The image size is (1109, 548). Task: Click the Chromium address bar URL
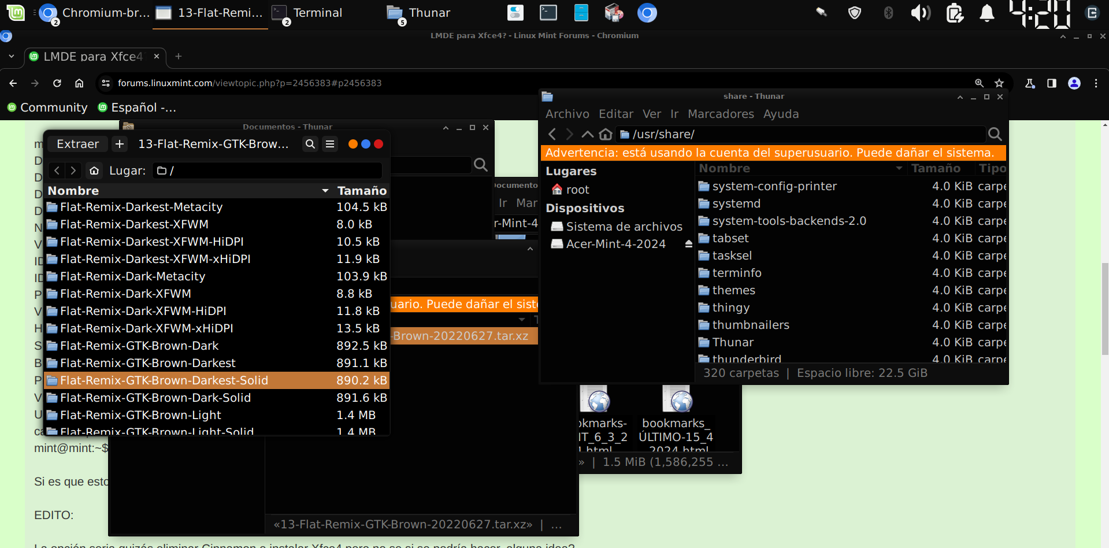coord(250,83)
